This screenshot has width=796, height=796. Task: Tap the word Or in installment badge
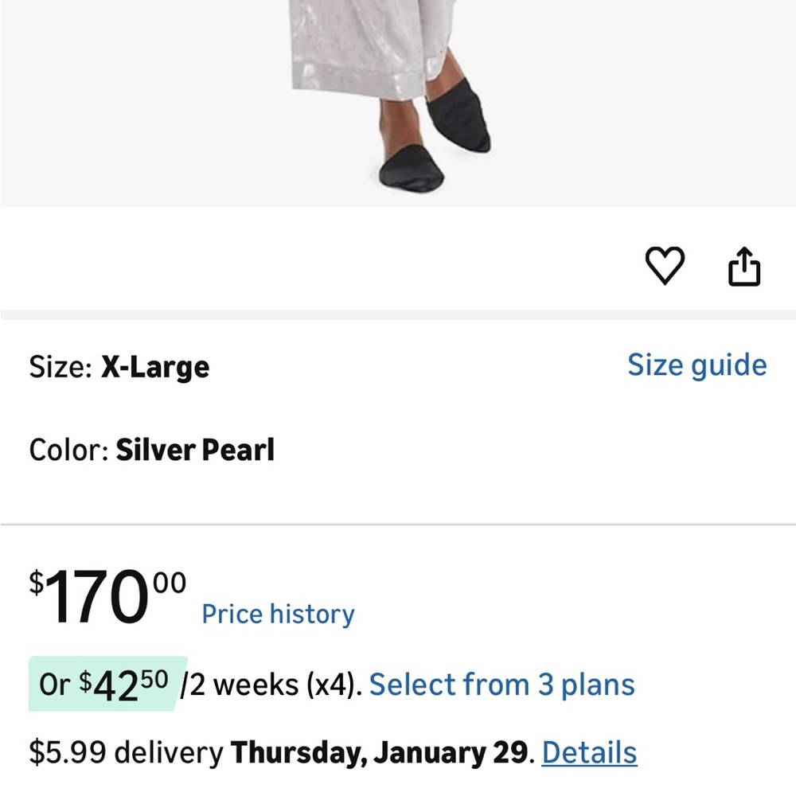(55, 685)
